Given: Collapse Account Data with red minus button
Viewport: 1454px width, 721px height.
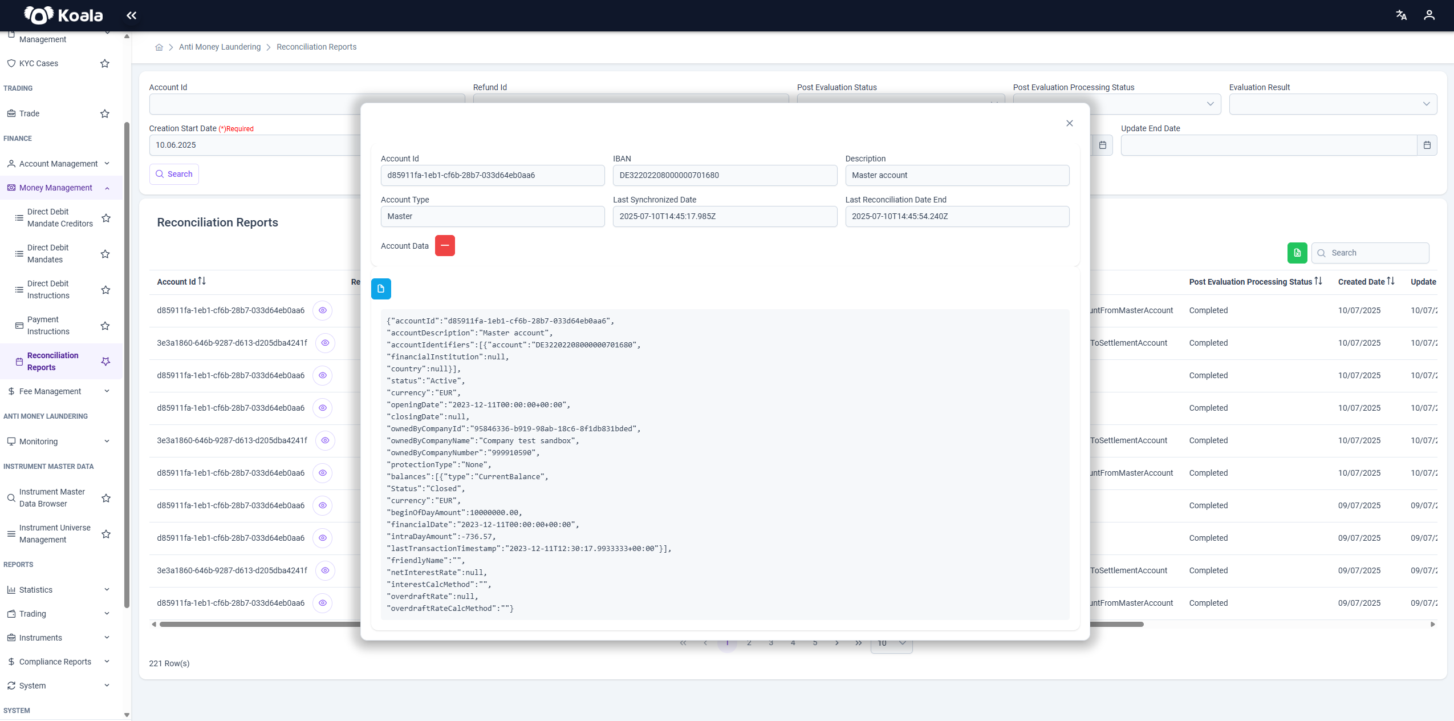Looking at the screenshot, I should [445, 246].
